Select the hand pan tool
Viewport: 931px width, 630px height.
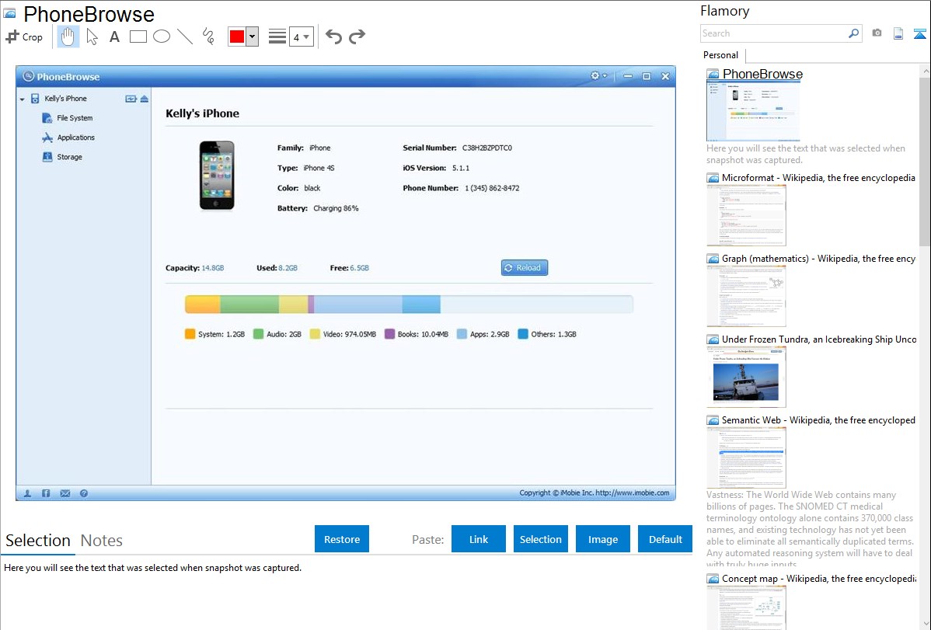click(68, 37)
